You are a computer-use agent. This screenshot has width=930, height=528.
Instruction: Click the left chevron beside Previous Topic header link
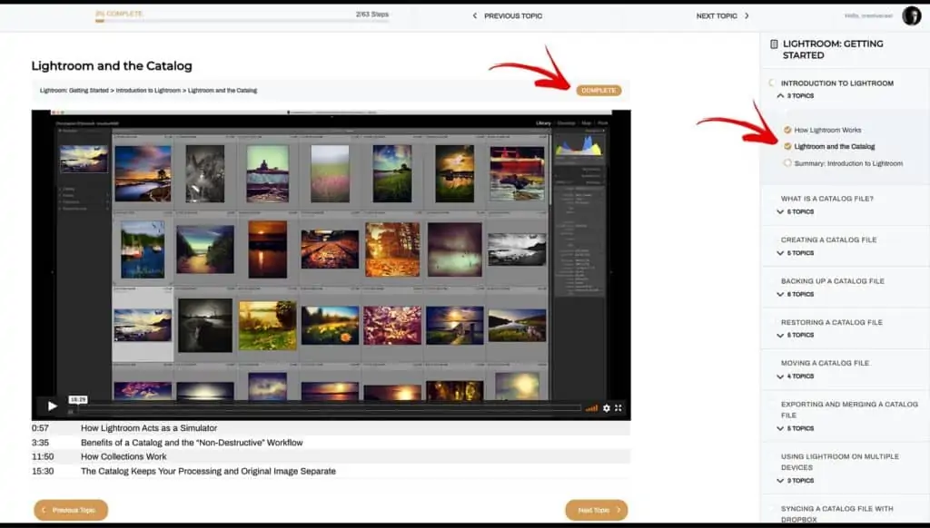474,16
